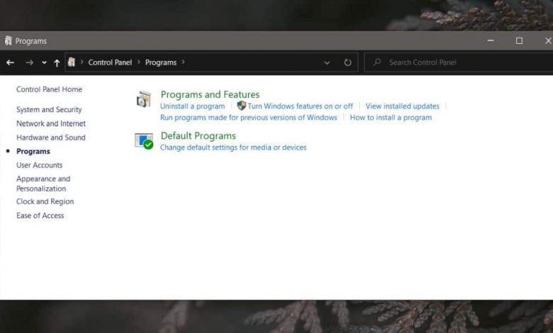553x333 pixels.
Task: Open Ease of Access category
Action: point(40,215)
